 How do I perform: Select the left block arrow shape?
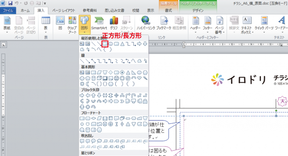tap(88, 95)
